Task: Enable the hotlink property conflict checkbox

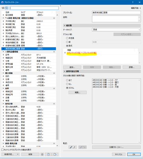Action: click(2, 150)
